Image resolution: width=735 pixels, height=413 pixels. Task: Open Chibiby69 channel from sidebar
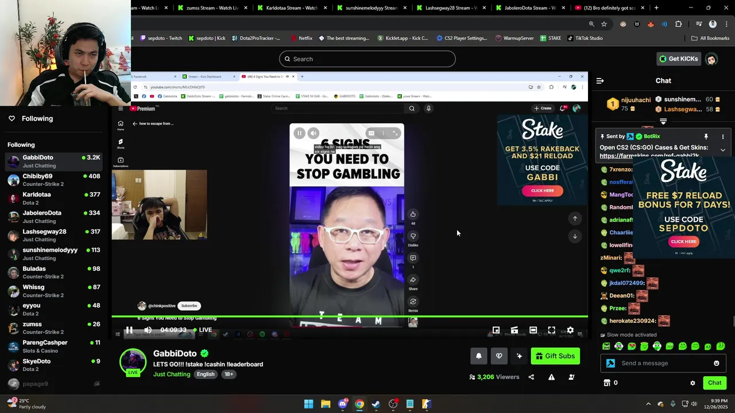[54, 180]
